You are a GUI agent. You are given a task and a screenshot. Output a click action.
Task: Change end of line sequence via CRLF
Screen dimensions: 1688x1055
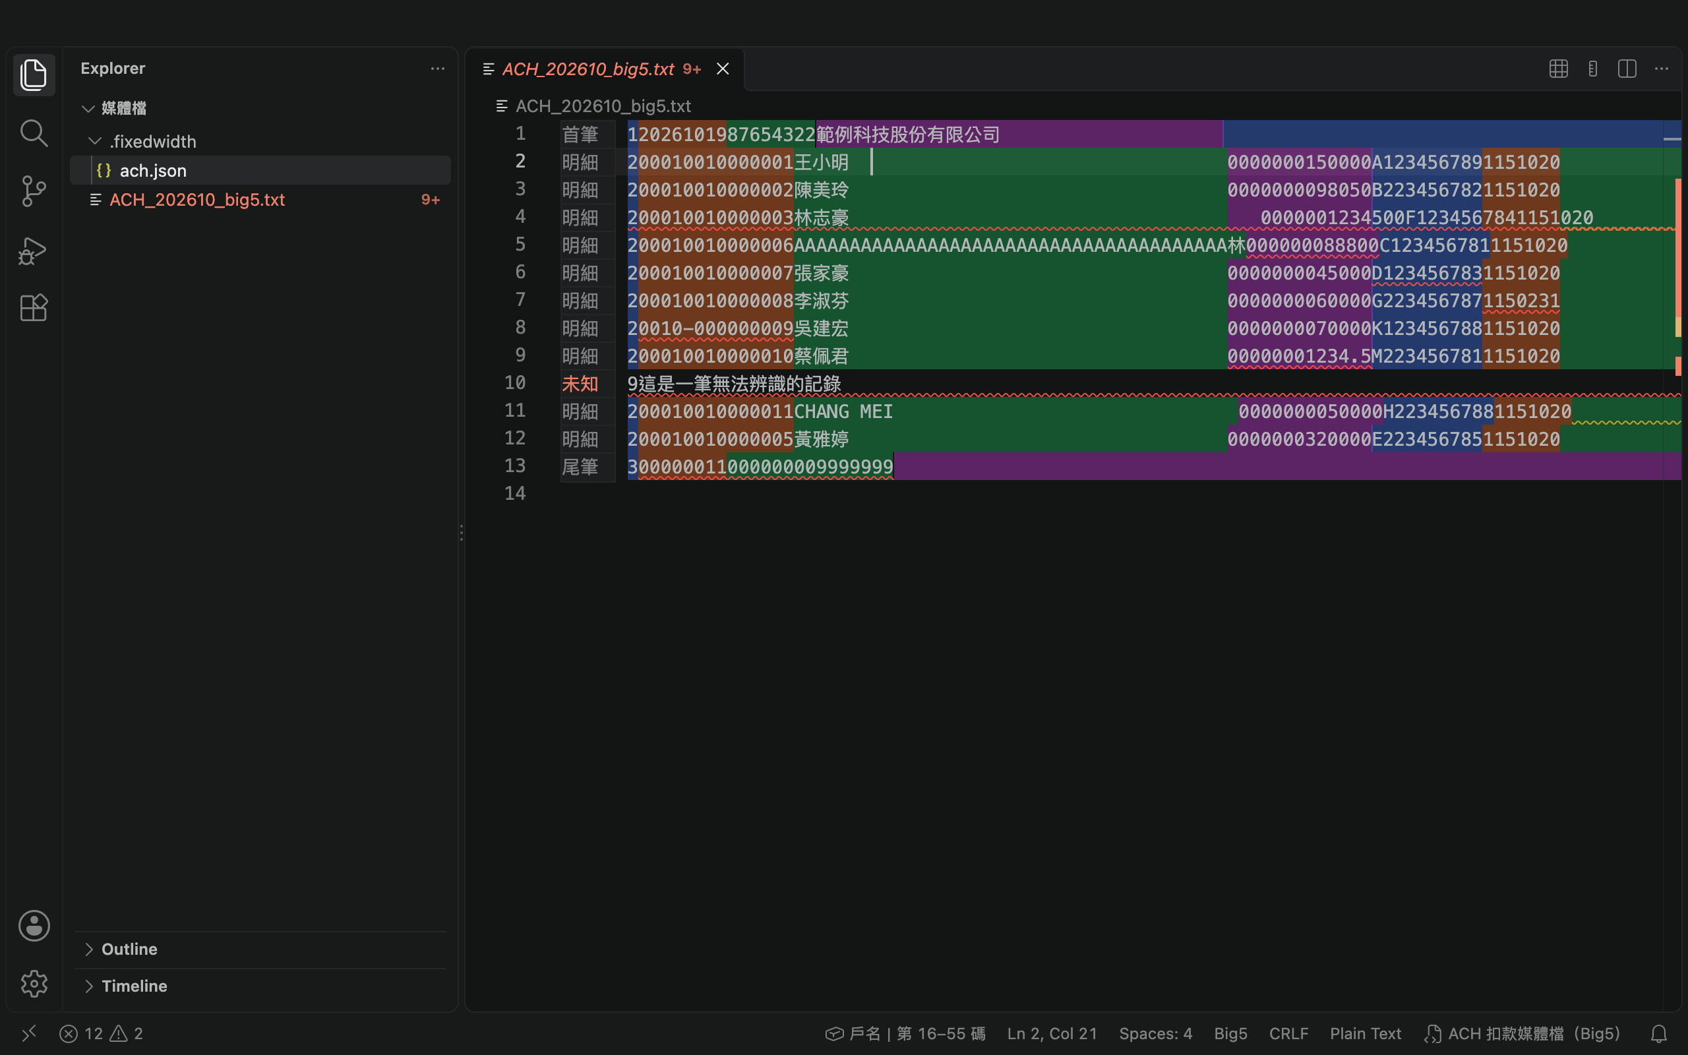pyautogui.click(x=1288, y=1033)
